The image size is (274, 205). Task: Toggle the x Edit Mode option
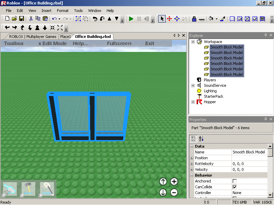click(x=52, y=43)
